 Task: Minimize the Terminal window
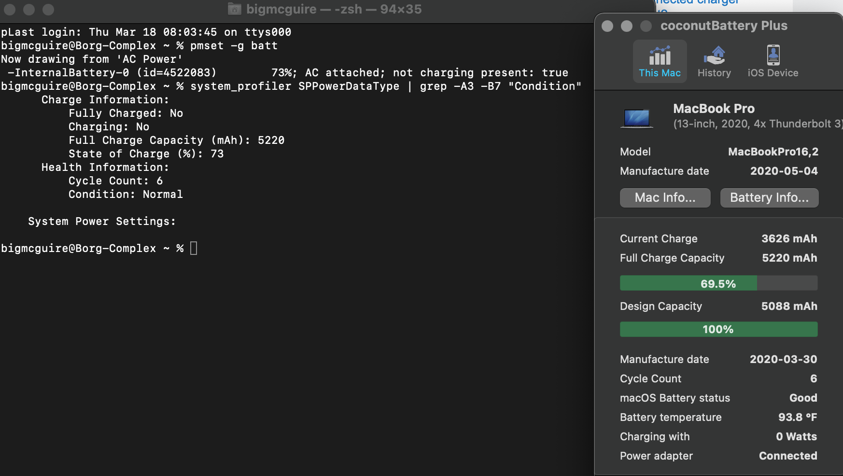tap(29, 9)
